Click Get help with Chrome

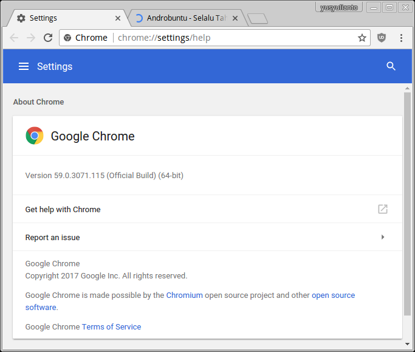pos(208,209)
